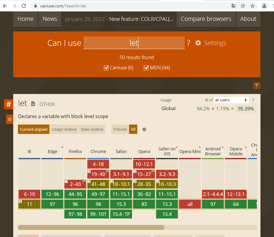The image size is (274, 237).
Task: Click the Chrome column header
Action: click(x=98, y=152)
